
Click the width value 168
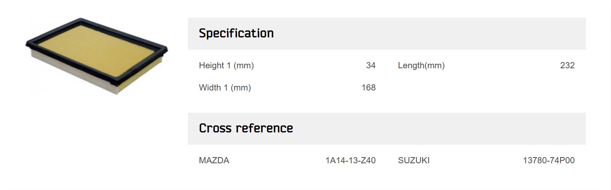coord(369,88)
